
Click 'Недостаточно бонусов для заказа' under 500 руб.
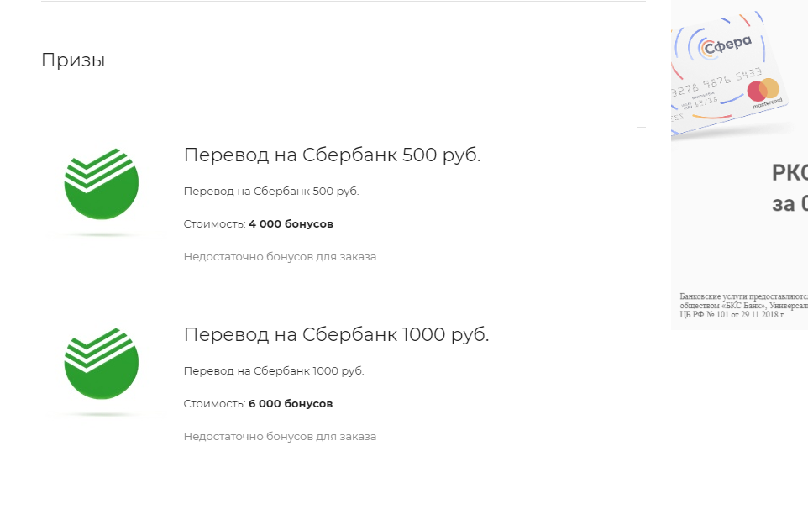(x=280, y=256)
